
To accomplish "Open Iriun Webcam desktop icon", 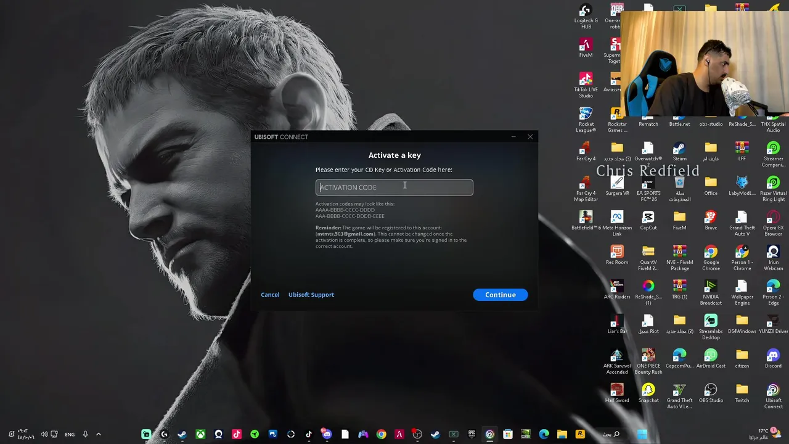I will pyautogui.click(x=773, y=258).
